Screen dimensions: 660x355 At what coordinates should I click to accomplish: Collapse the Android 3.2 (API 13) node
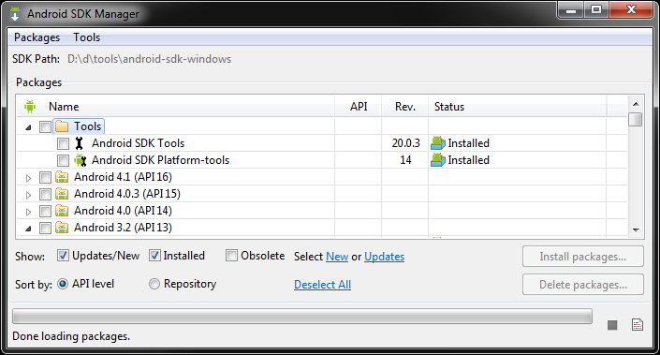pyautogui.click(x=28, y=229)
